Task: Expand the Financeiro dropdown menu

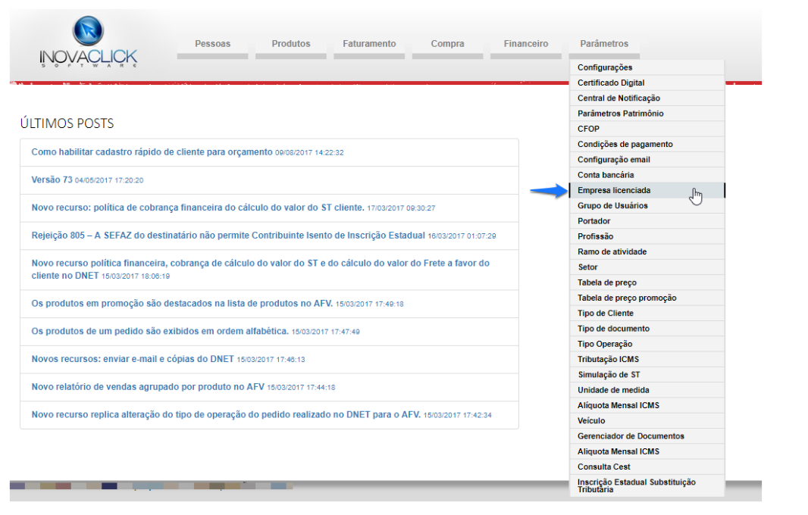Action: click(x=525, y=44)
